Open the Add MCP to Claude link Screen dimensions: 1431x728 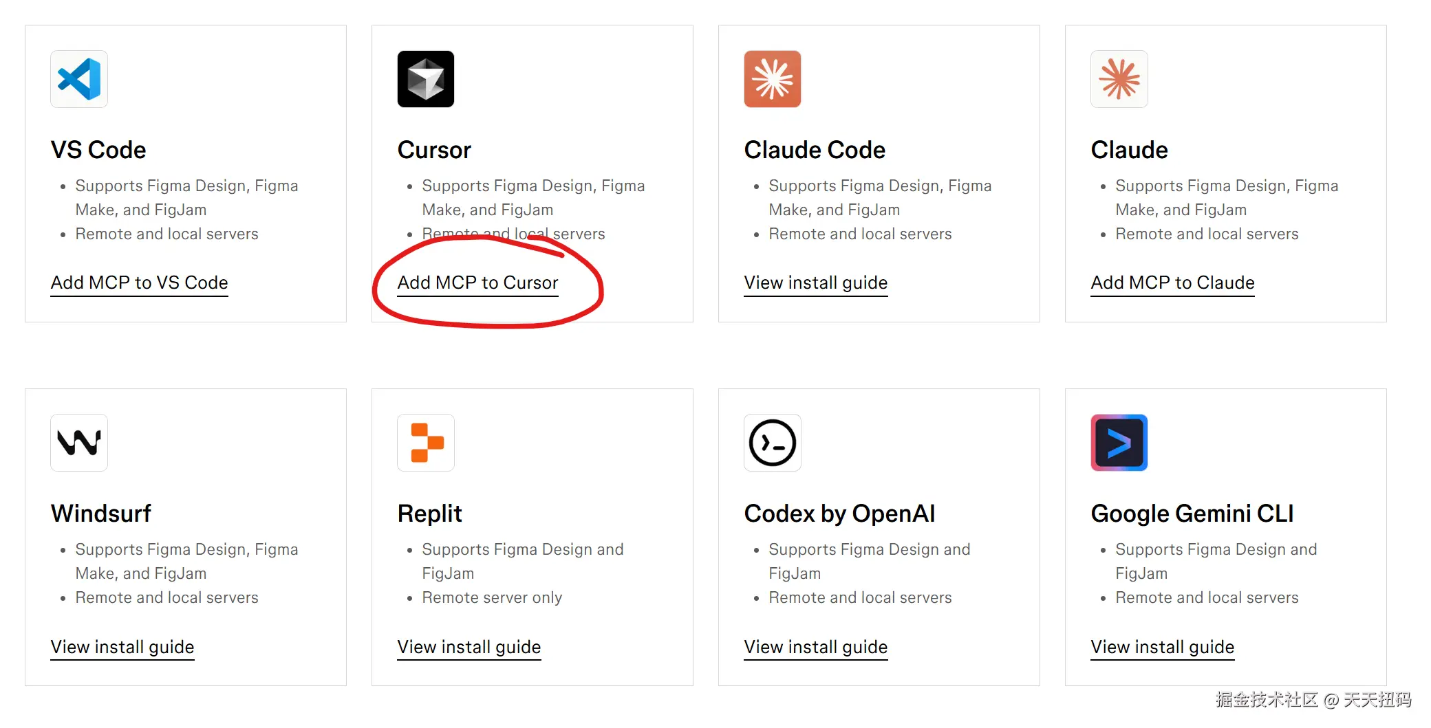(1173, 283)
